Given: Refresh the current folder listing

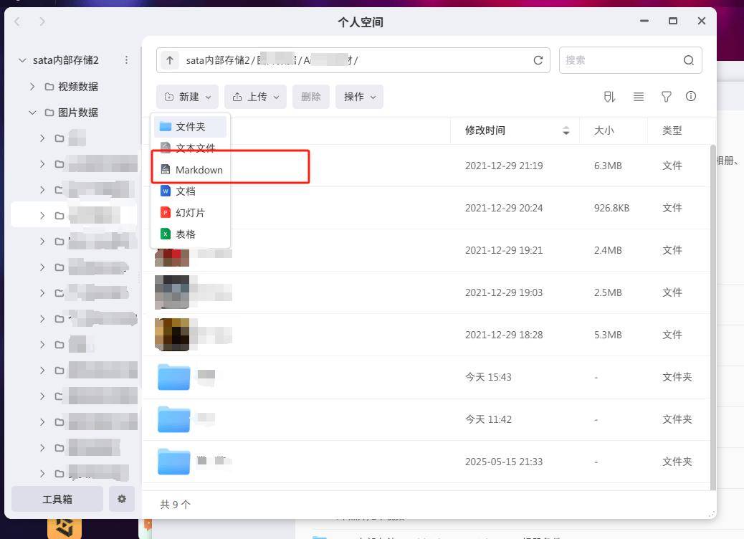Looking at the screenshot, I should tap(538, 60).
